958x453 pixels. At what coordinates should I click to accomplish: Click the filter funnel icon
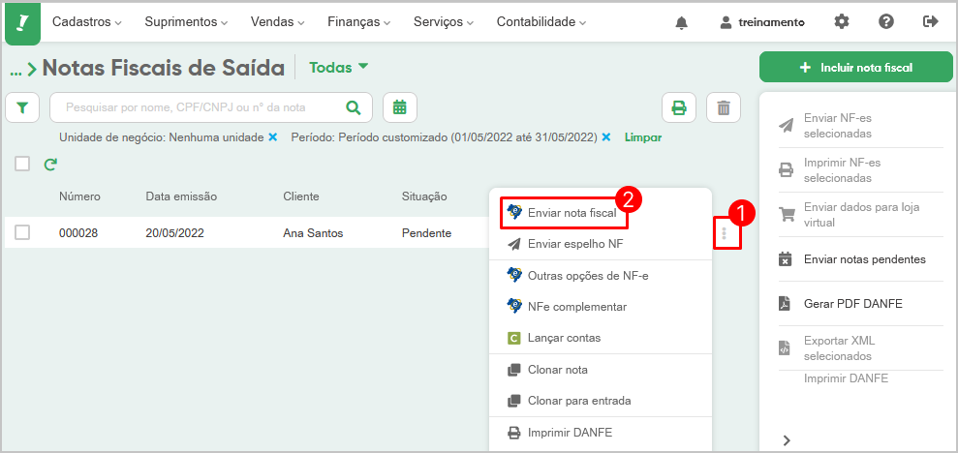pyautogui.click(x=22, y=107)
